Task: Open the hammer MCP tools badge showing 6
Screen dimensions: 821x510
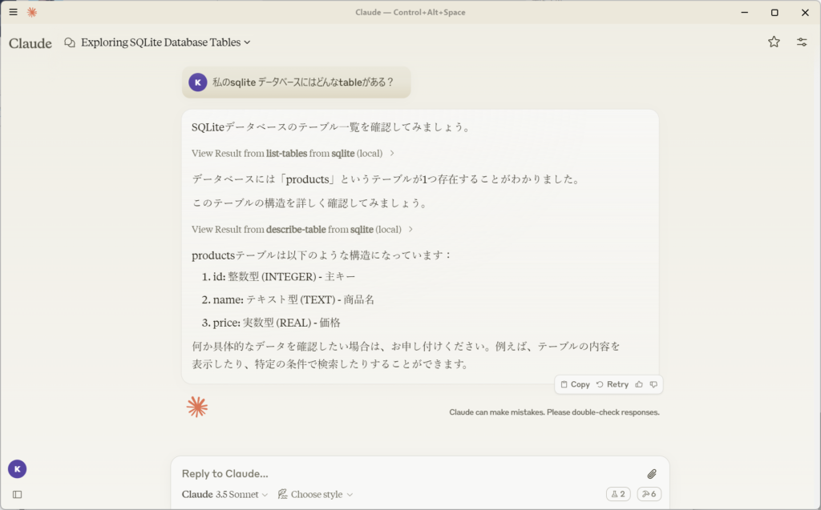Action: tap(649, 494)
